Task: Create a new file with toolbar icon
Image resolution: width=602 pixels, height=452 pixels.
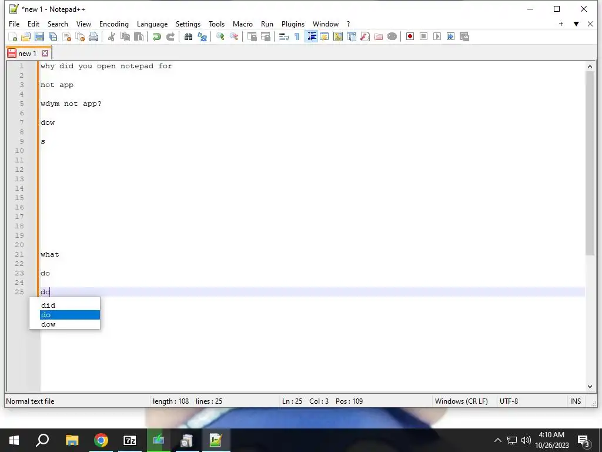Action: pos(13,36)
